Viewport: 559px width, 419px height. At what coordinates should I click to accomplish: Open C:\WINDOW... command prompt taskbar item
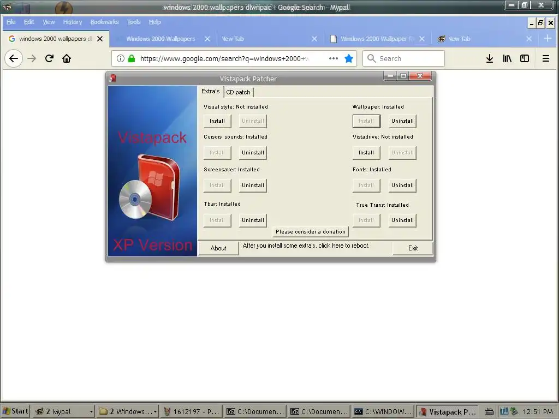pyautogui.click(x=383, y=411)
